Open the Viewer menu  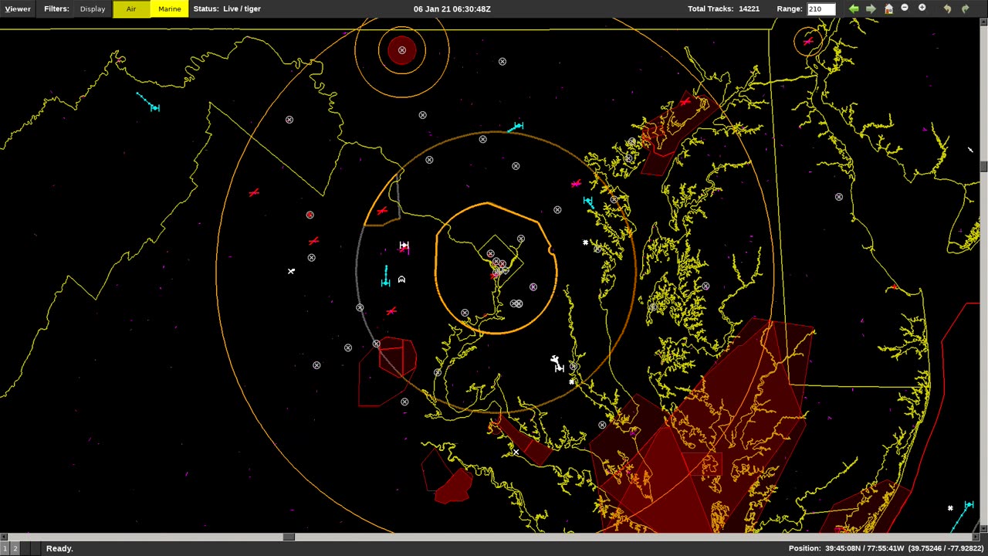tap(17, 8)
